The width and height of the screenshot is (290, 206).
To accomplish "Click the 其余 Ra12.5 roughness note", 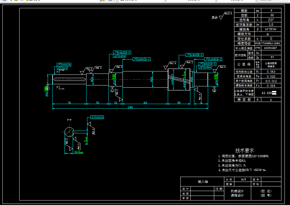I will (222, 16).
